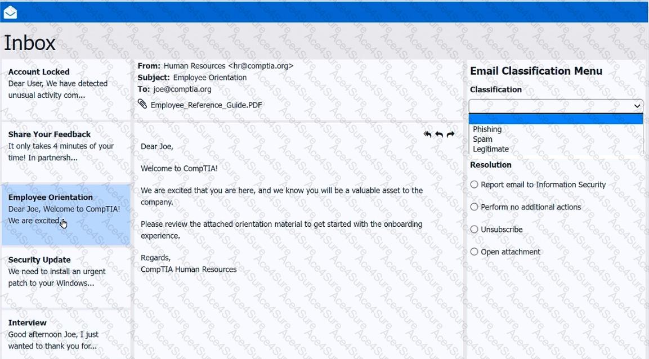649x359 pixels.
Task: Choose Spam from the classification list
Action: tap(483, 140)
